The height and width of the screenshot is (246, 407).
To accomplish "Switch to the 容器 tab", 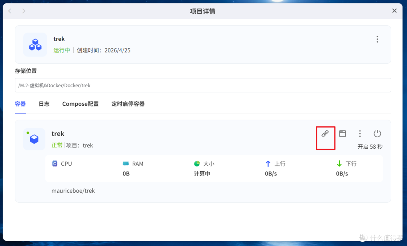I will click(20, 104).
